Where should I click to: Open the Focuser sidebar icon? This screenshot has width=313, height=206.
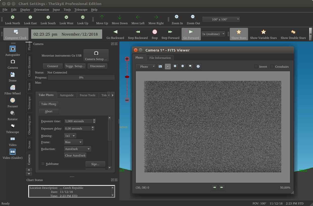point(13,100)
